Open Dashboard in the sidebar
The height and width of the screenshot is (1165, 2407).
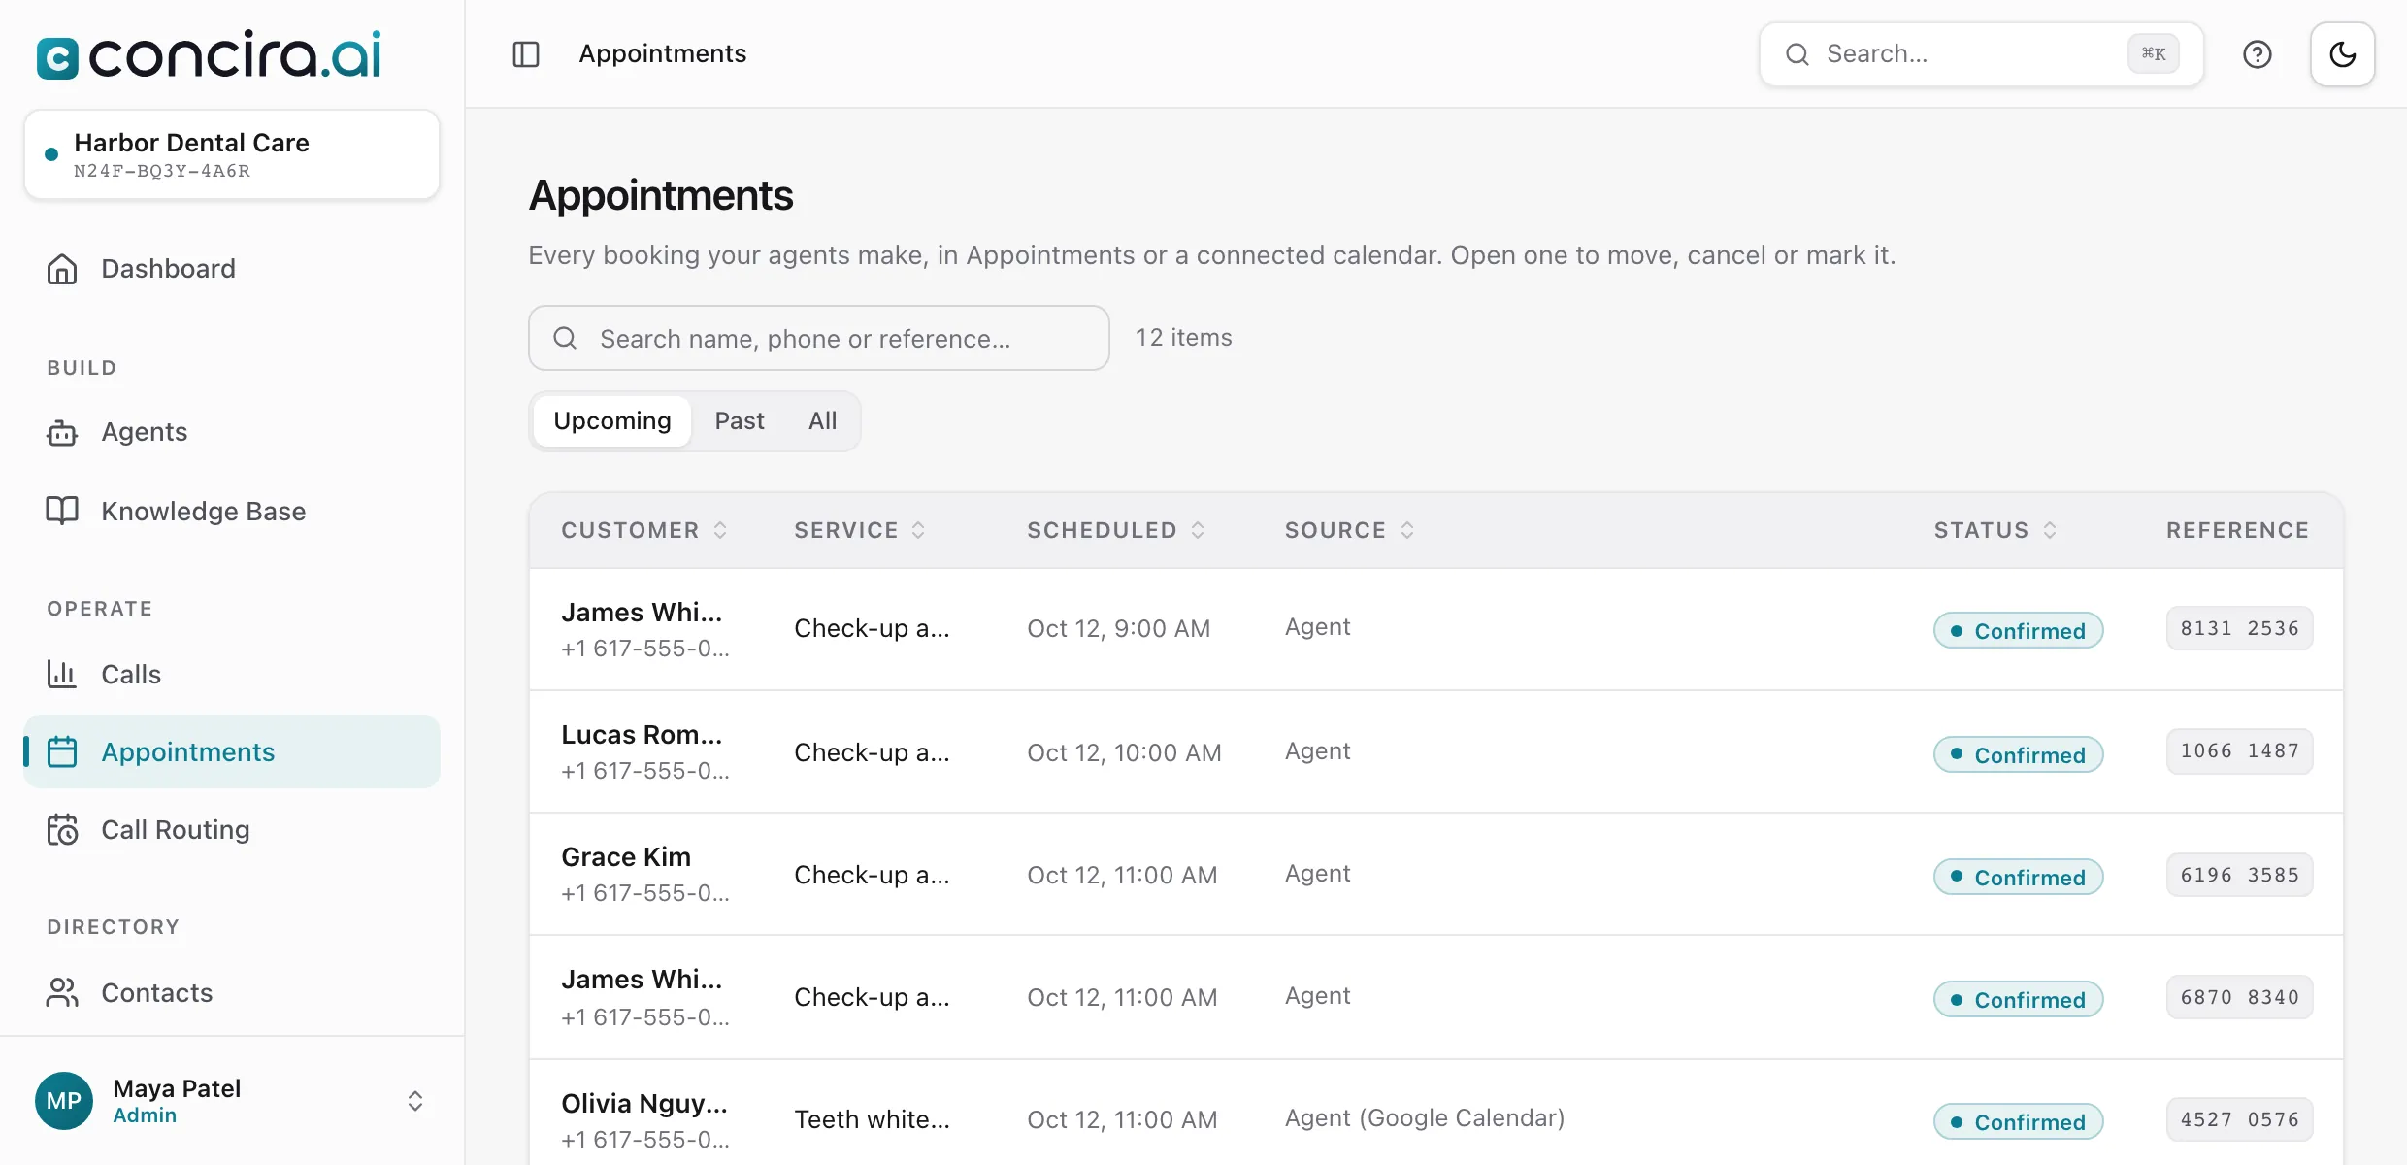tap(232, 269)
